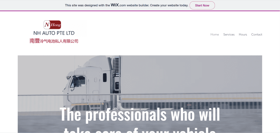Click the WiX.com logo in banner
Image resolution: width=280 pixels, height=133 pixels.
tap(118, 5)
